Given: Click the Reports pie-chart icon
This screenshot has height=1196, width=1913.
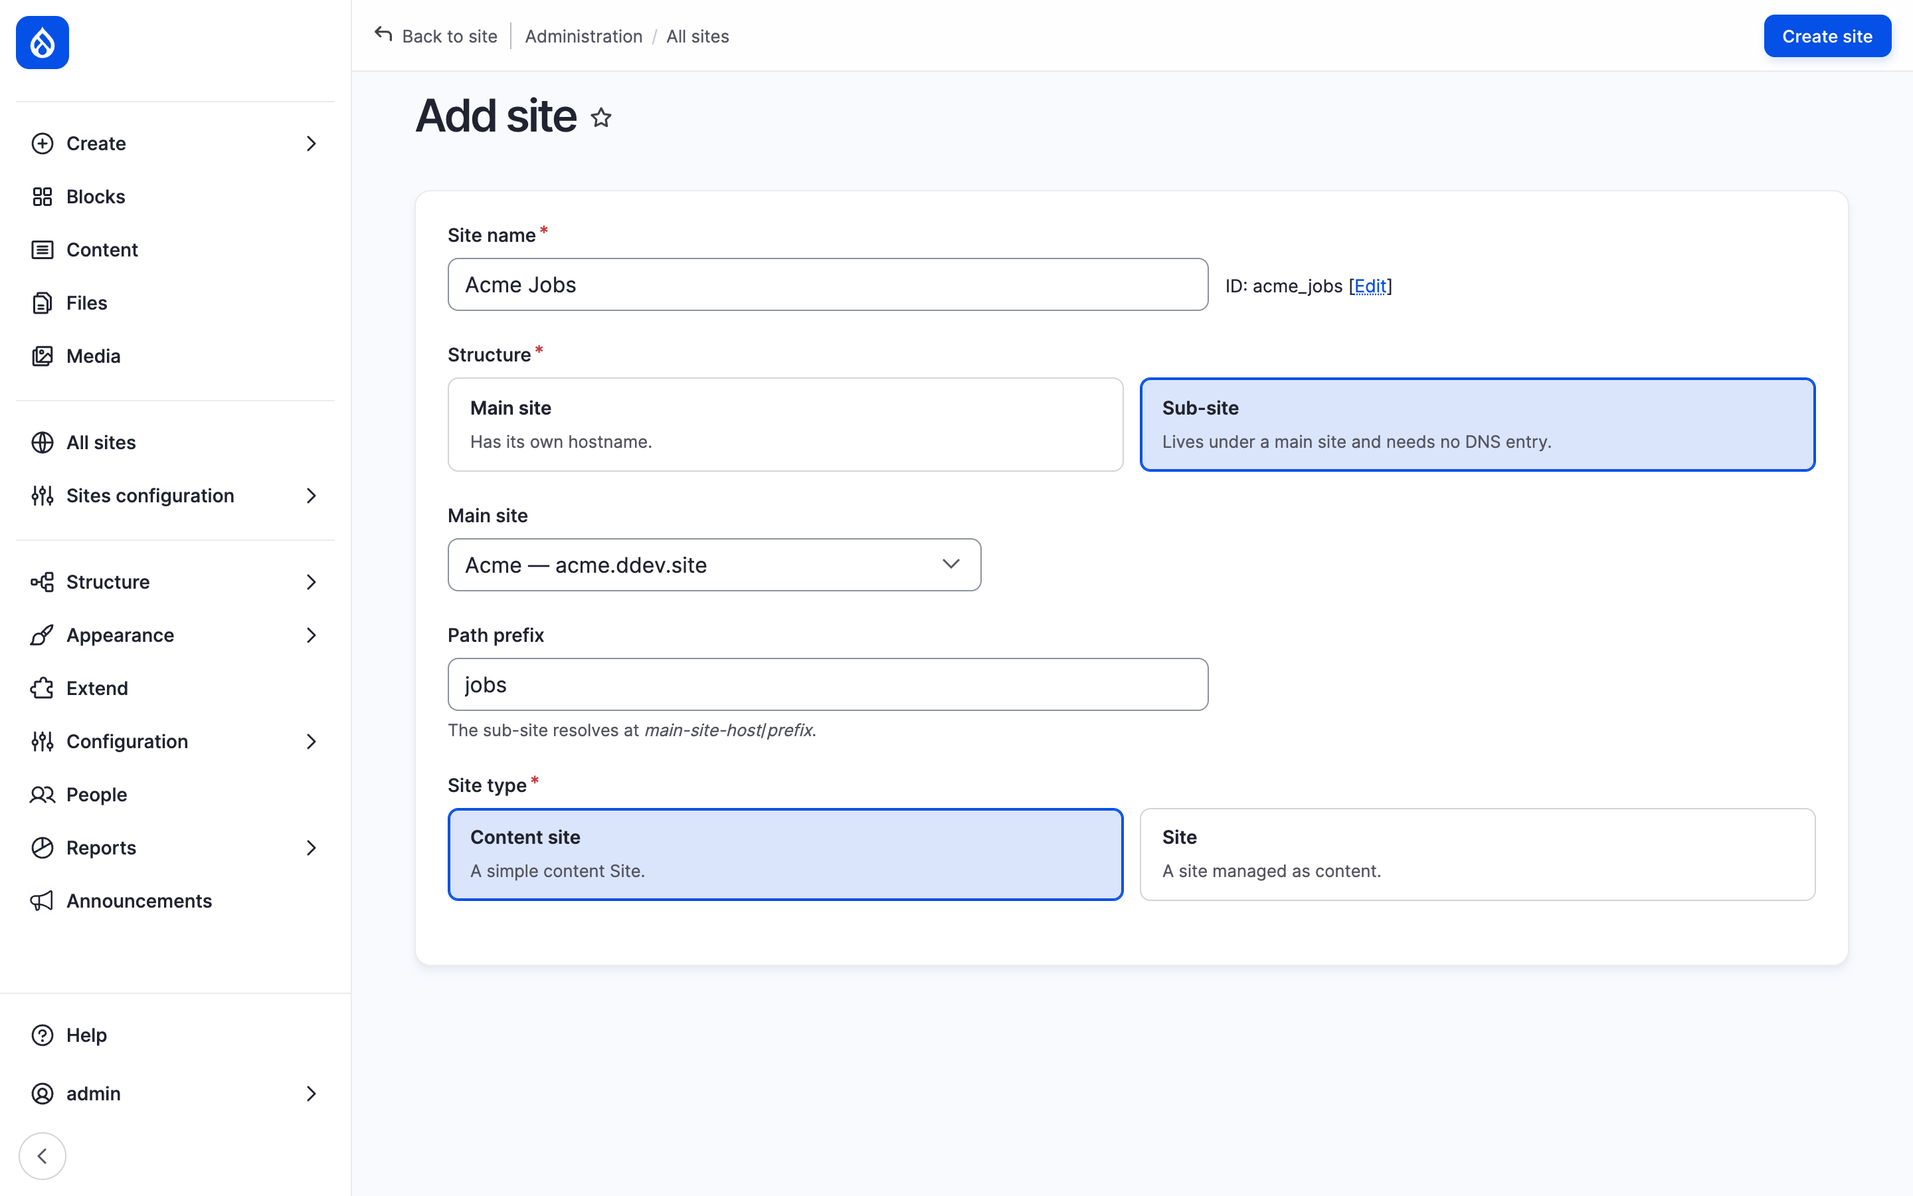Looking at the screenshot, I should (x=43, y=848).
